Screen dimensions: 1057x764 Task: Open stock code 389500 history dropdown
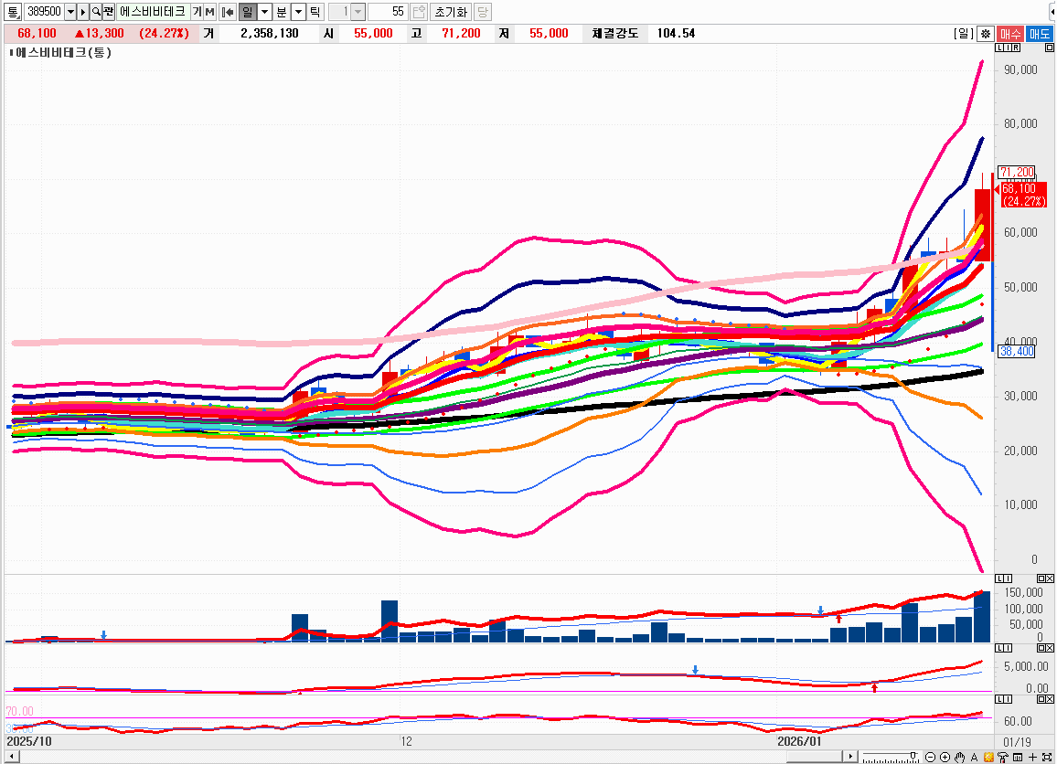coord(70,12)
